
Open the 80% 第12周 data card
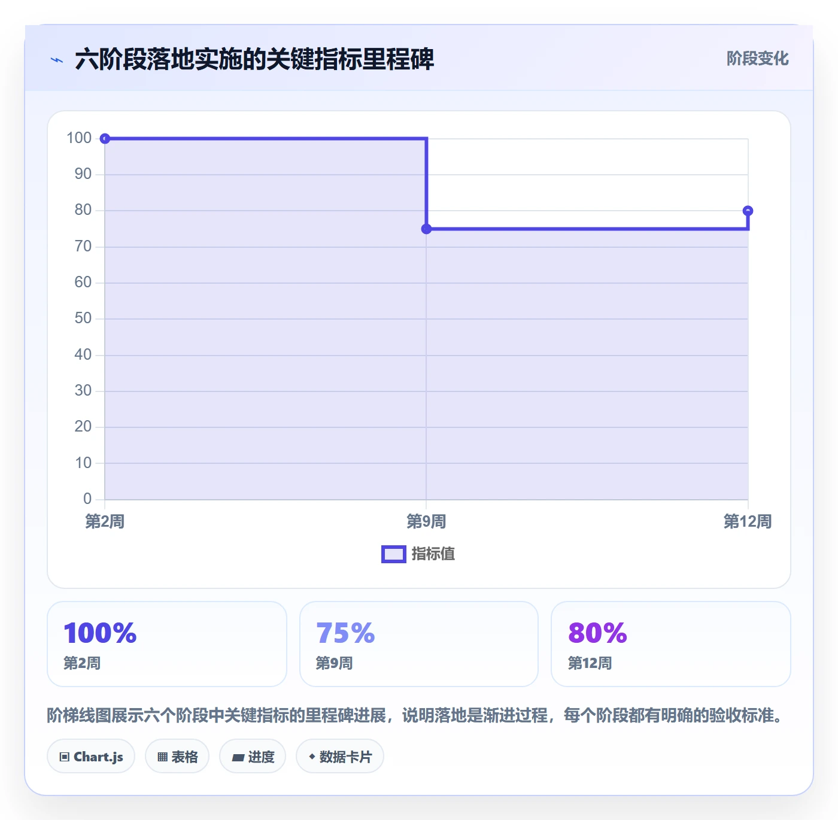671,644
